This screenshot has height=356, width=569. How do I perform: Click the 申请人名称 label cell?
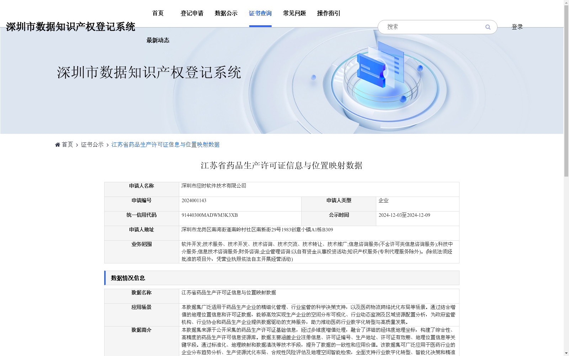[142, 189]
